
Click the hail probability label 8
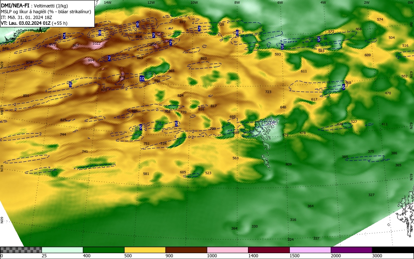pos(99,33)
